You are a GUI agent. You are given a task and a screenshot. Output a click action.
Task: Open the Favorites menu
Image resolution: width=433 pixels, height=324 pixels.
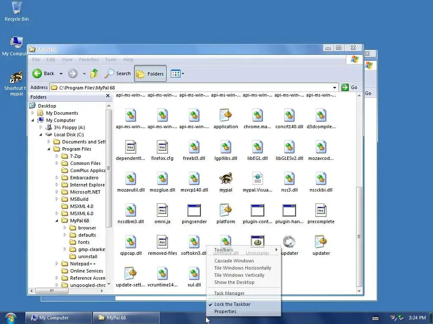click(x=89, y=59)
